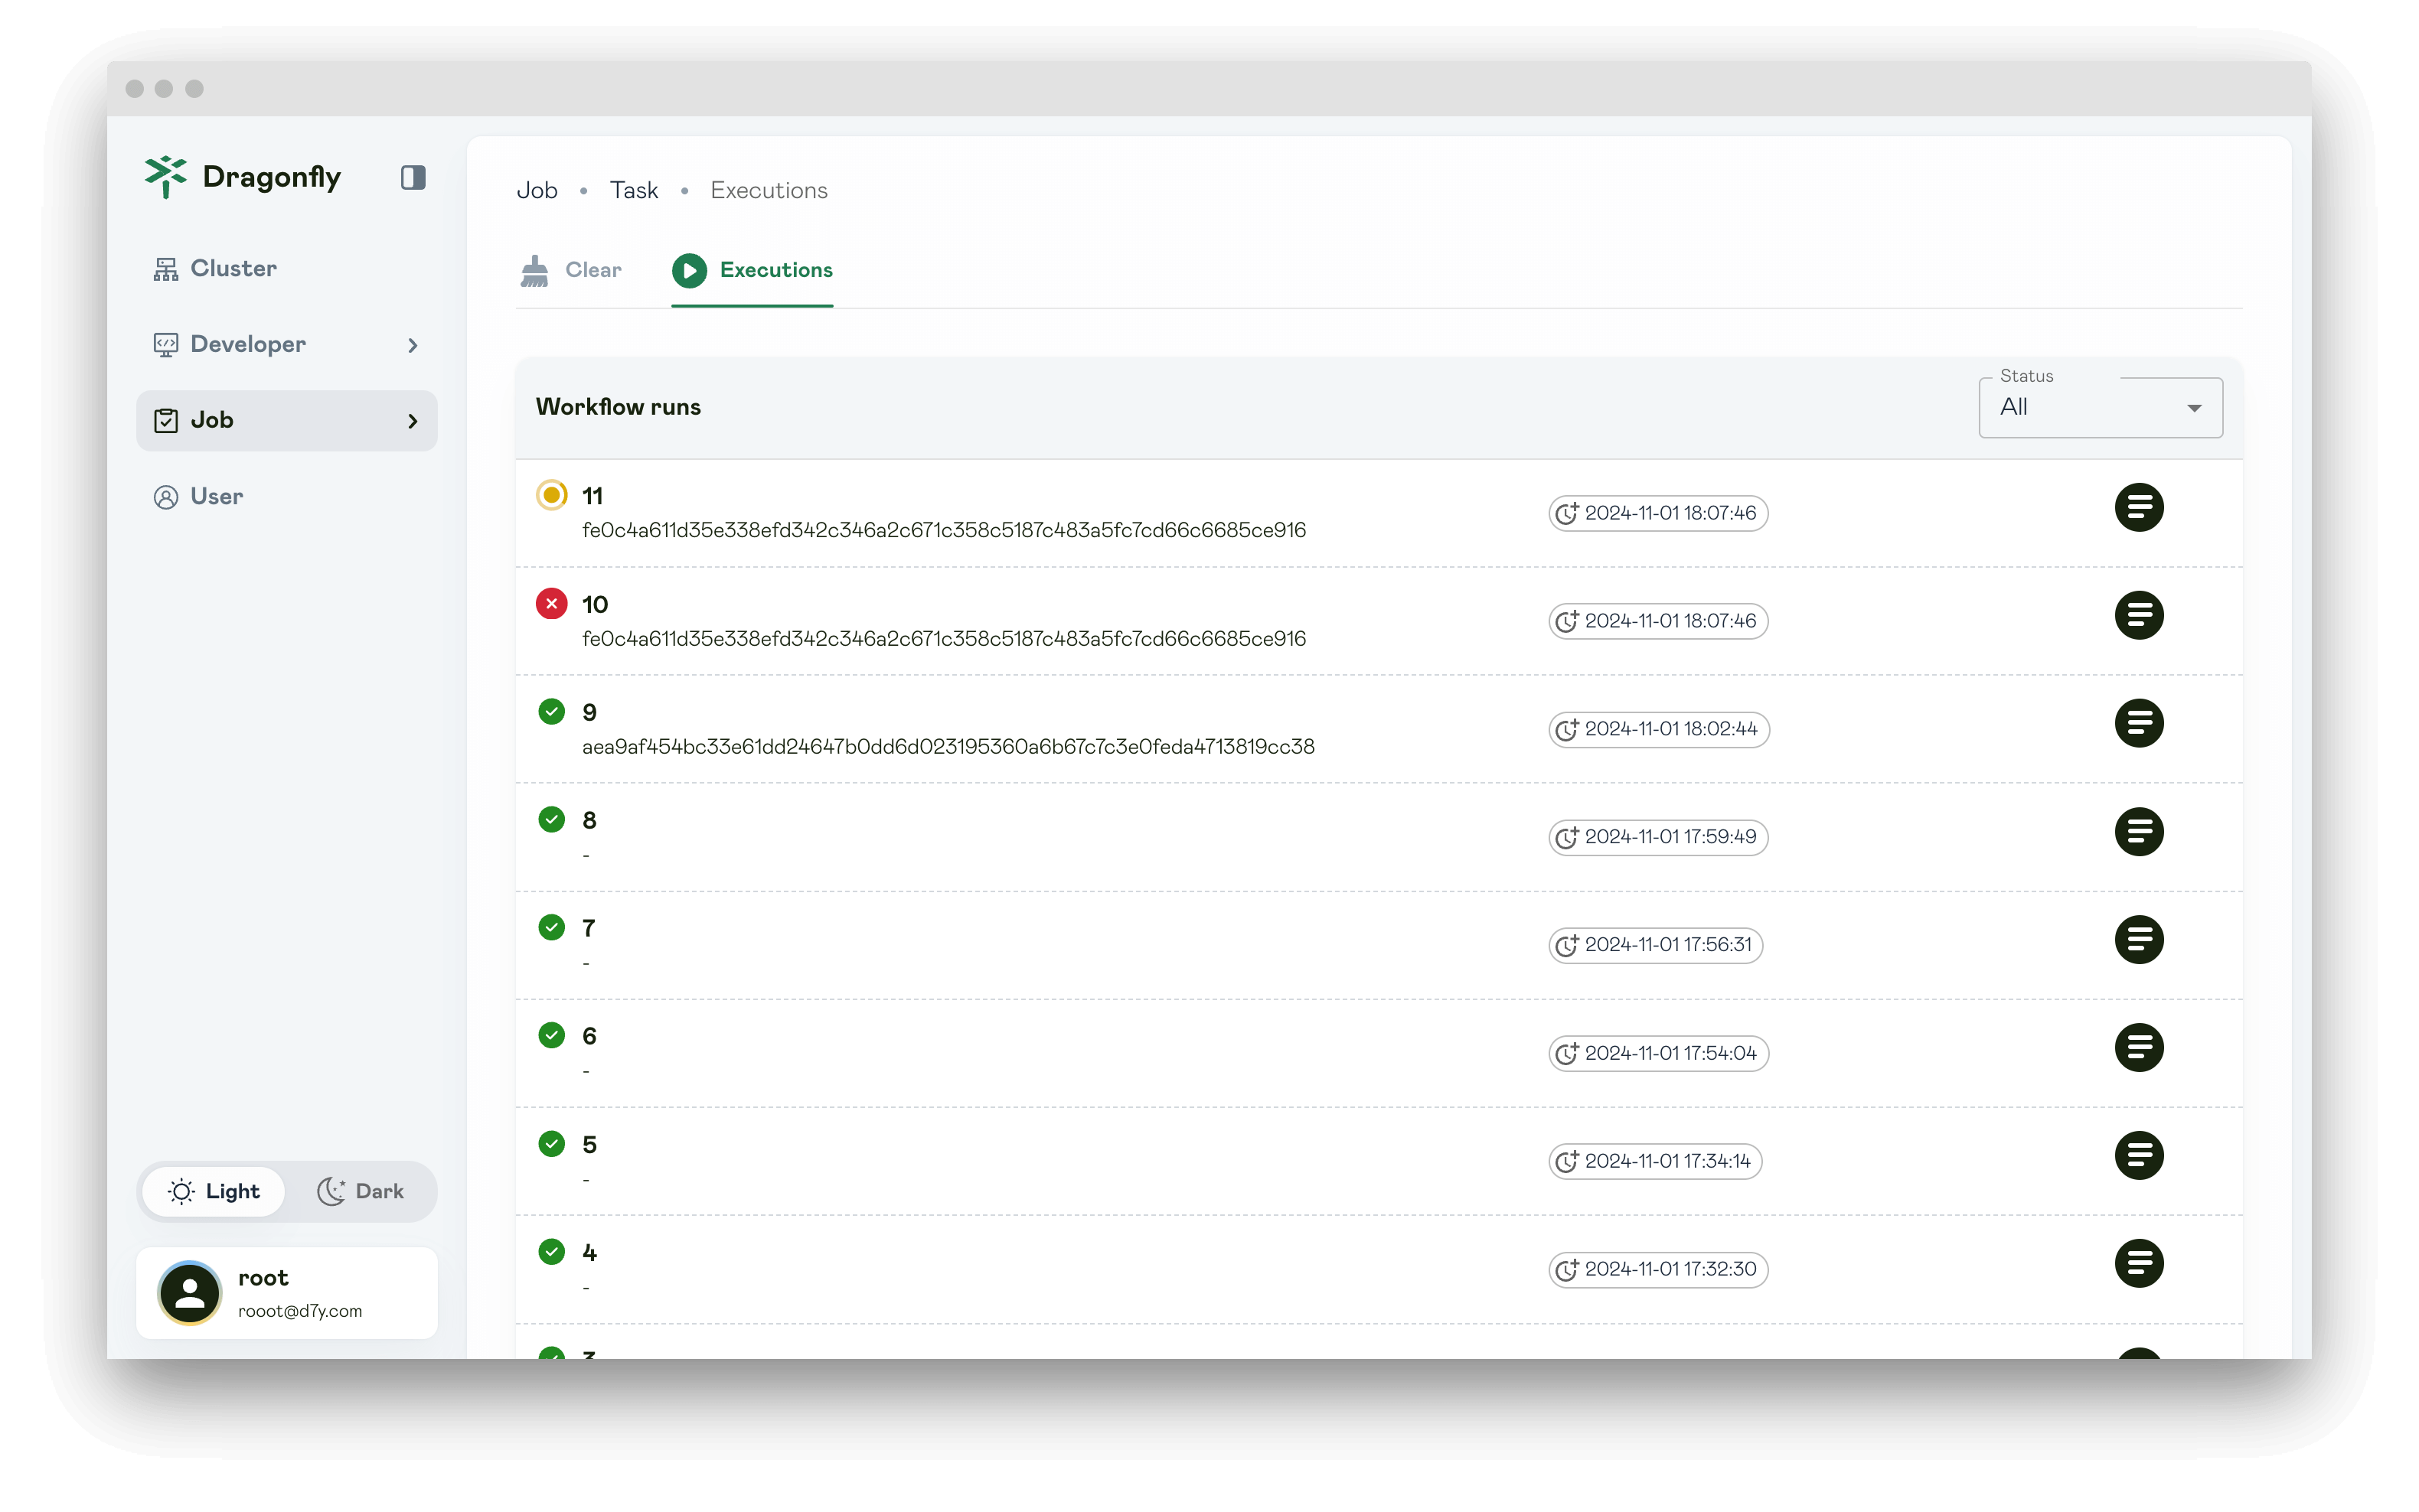Click the root user avatar
This screenshot has height=1512, width=2419.
pos(189,1293)
